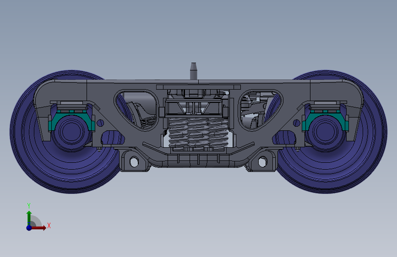397x257 pixels.
Task: Select the left teal bearing adapter
Action: click(x=71, y=120)
